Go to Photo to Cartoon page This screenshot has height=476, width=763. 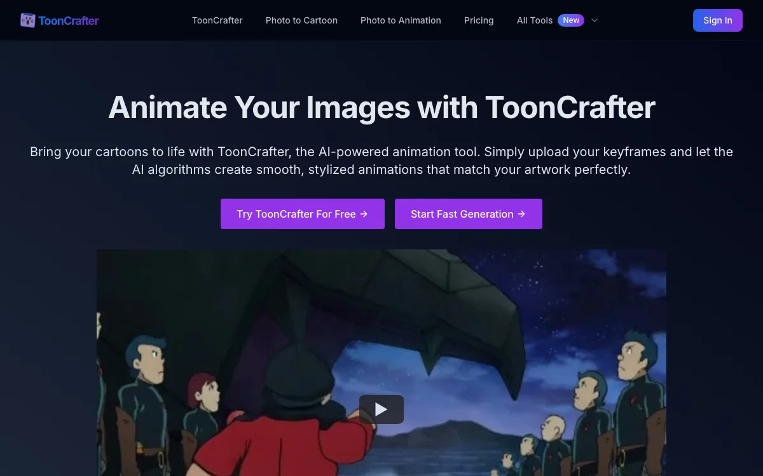[x=301, y=20]
